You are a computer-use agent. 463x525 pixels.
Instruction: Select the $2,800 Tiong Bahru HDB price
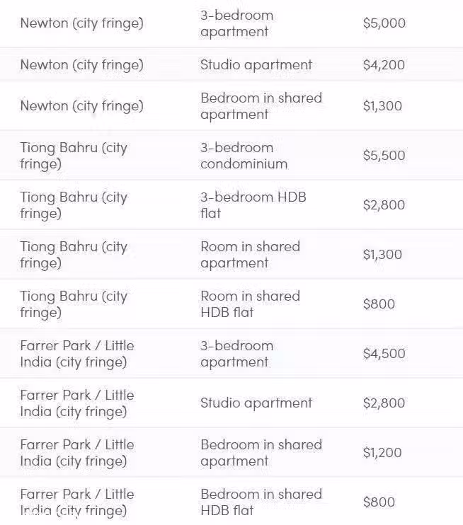point(384,205)
